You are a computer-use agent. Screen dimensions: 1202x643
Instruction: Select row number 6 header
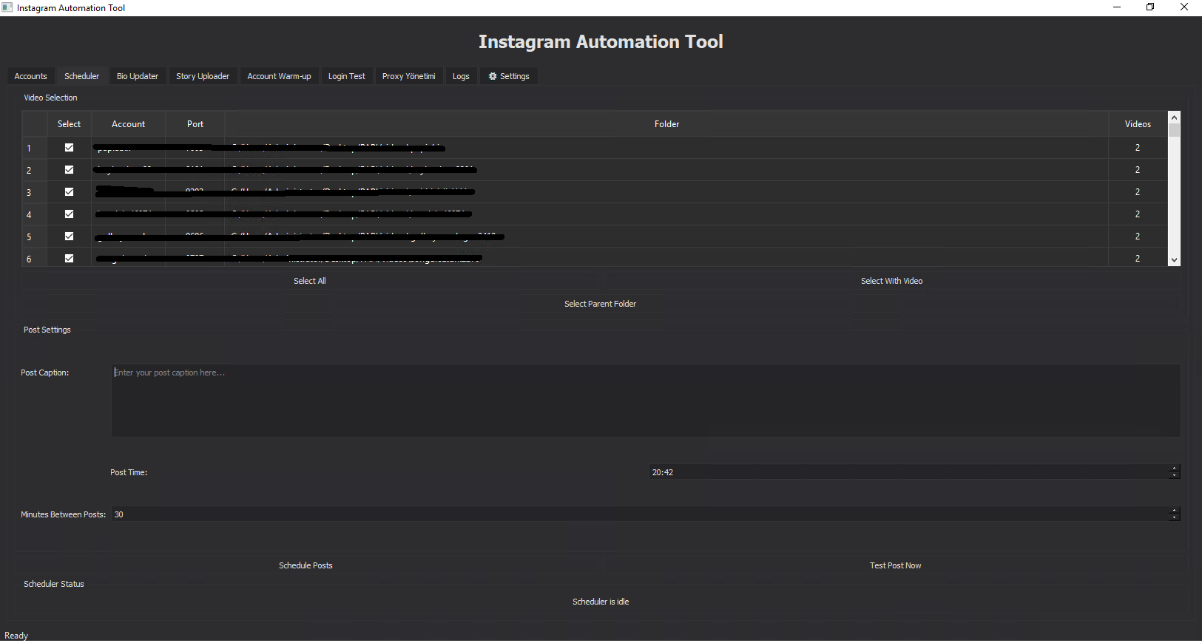34,257
